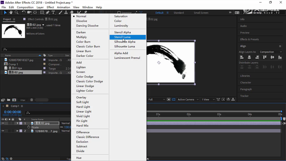Select the Pen tool
Screen dimensions: 286x161
(x=48, y=12)
